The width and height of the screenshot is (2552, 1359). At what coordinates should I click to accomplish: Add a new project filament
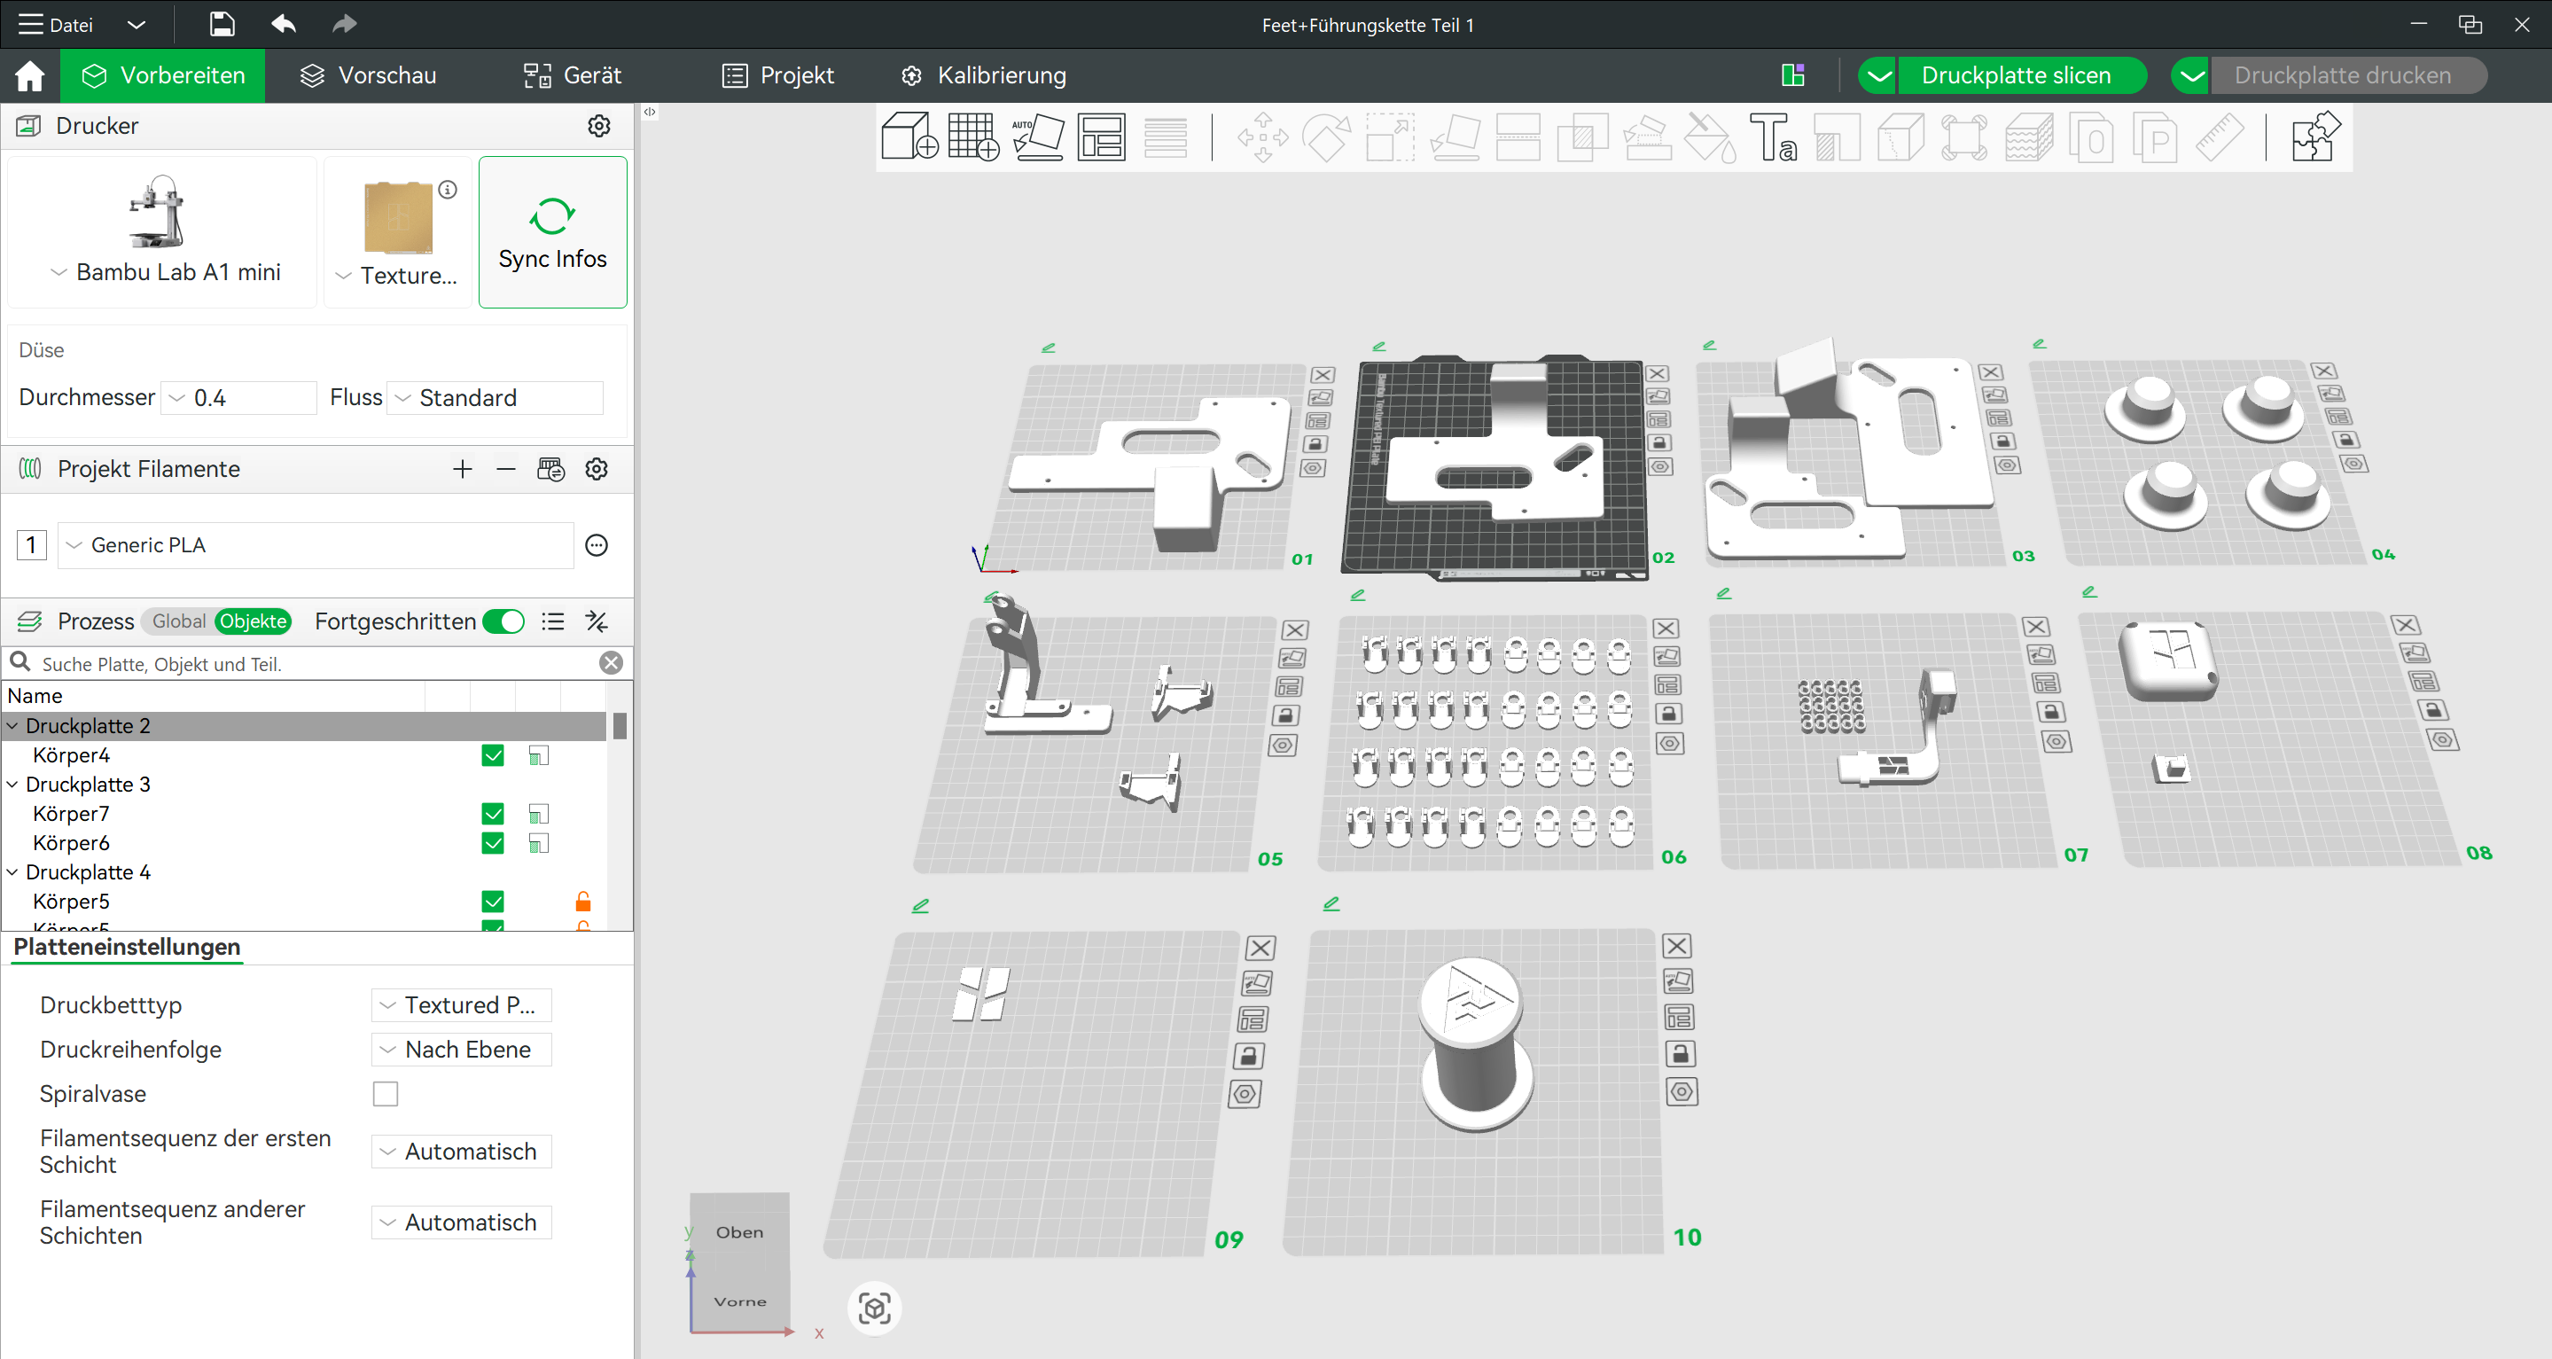(x=462, y=469)
